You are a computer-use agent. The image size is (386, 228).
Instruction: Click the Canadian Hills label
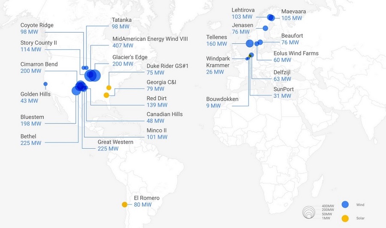pos(165,114)
